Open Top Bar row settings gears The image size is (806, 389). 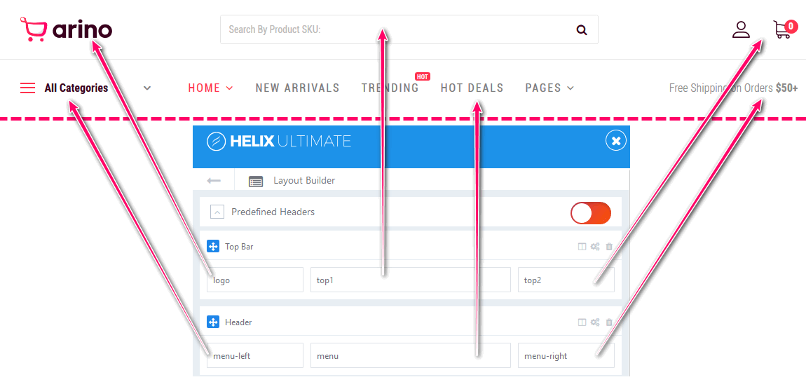coord(595,247)
